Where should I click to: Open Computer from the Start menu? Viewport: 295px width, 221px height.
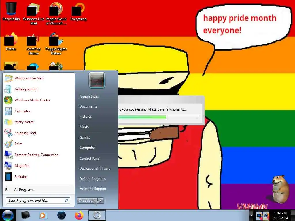pos(87,148)
